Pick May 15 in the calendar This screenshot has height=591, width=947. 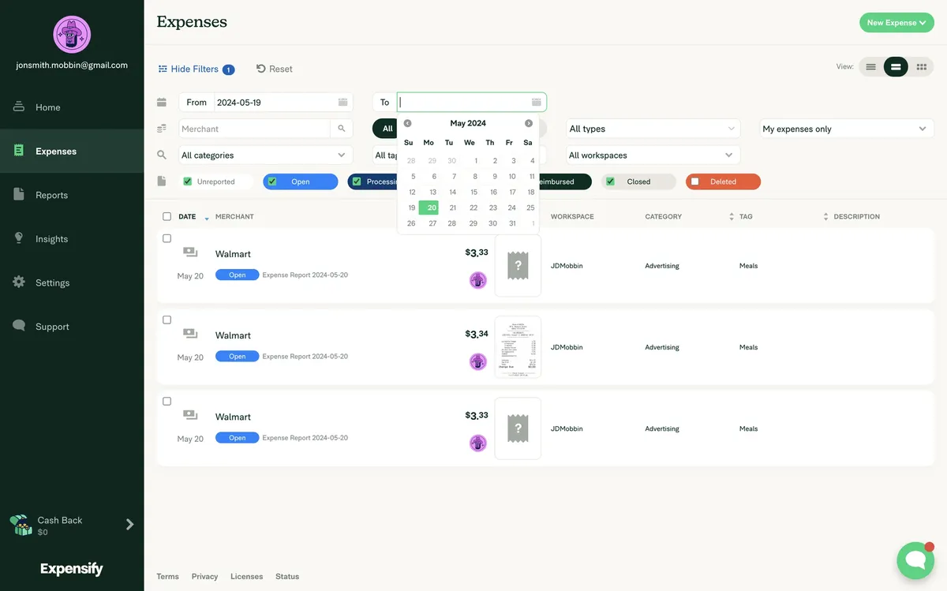click(473, 193)
